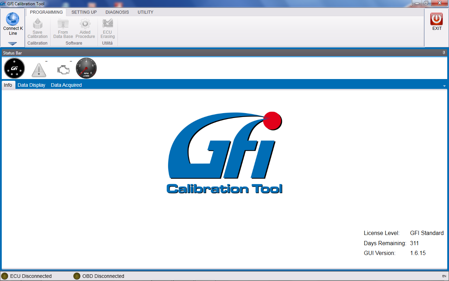This screenshot has height=281, width=449.
Task: Click the red EXIT power button
Action: 437,19
